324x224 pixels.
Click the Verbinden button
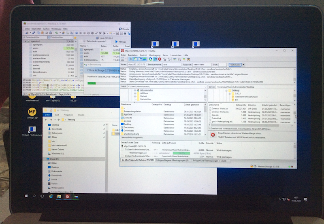(x=235, y=65)
